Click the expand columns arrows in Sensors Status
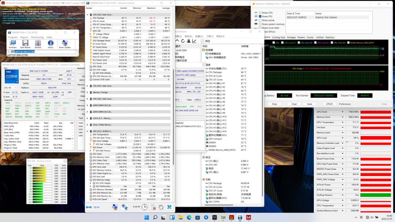Viewport: 395px width, 222px height. click(89, 207)
